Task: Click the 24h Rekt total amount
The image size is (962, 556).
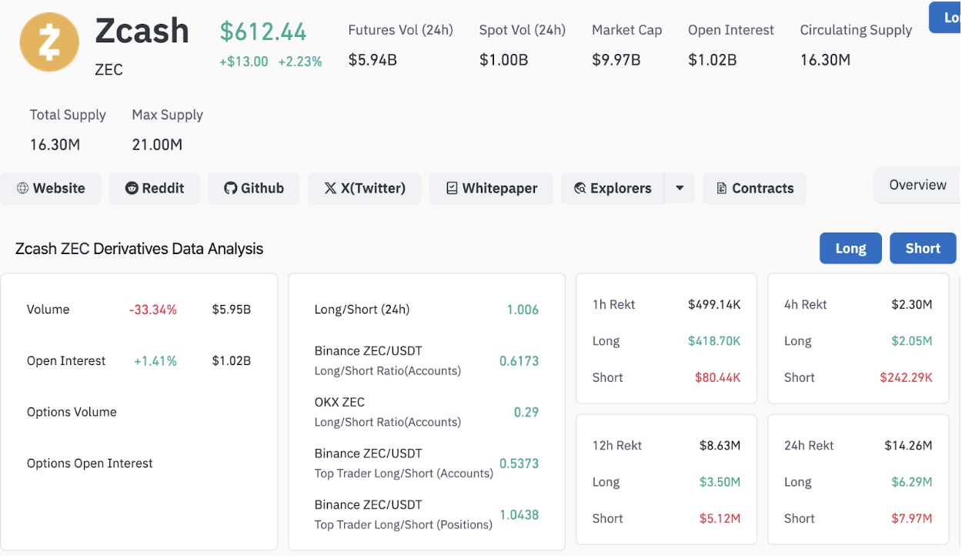Action: 907,445
